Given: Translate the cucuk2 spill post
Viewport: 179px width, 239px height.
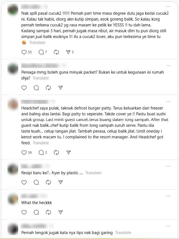Looking at the screenshot, I should tap(37, 42).
